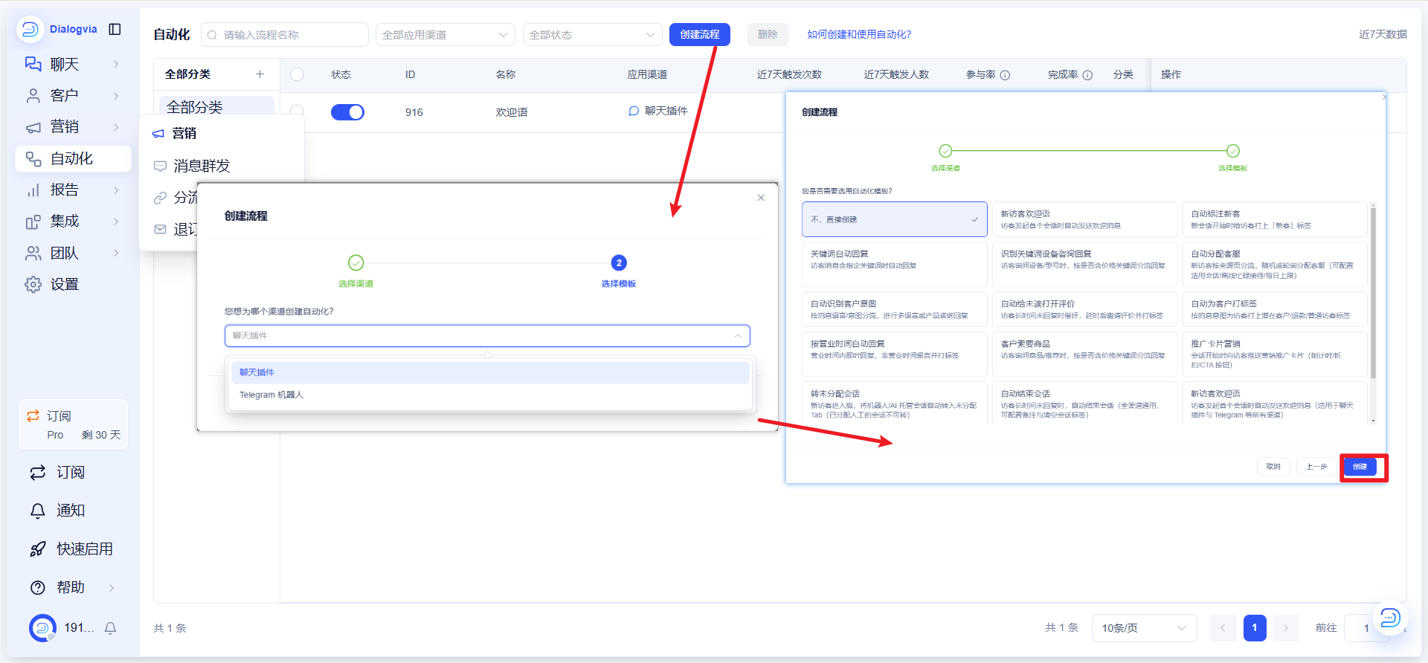1428x663 pixels.
Task: Click the 创建流程 button
Action: click(x=699, y=35)
